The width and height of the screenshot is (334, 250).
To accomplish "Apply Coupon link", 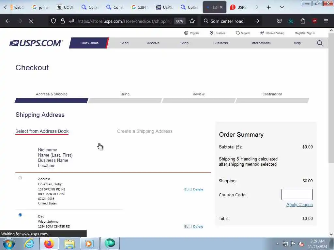I will (299, 204).
